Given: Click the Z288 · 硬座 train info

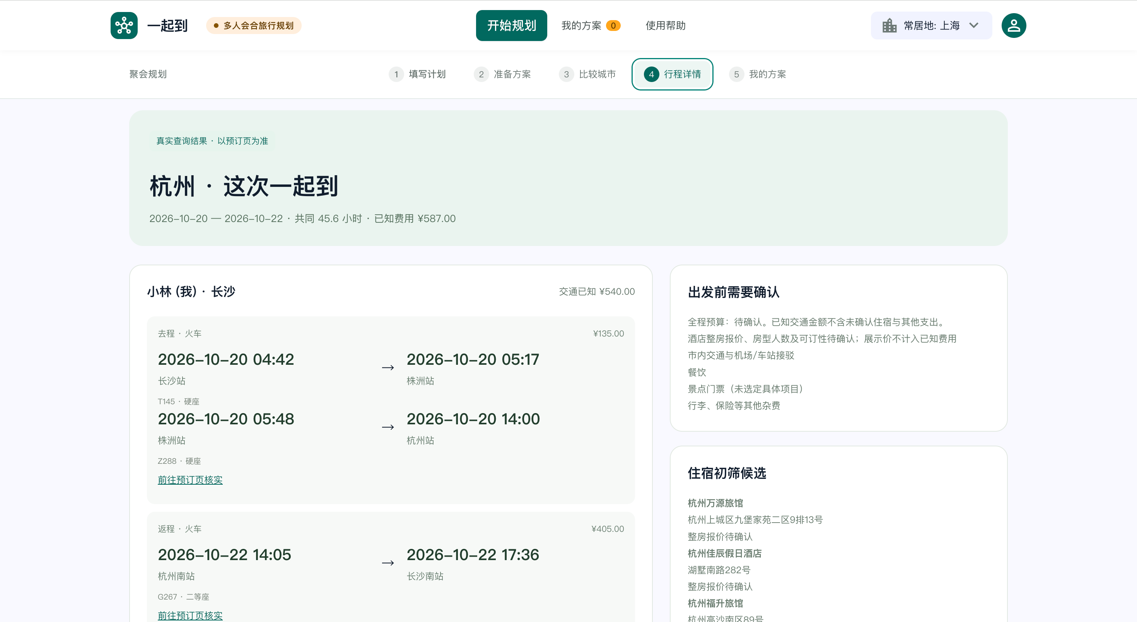Looking at the screenshot, I should 179,461.
